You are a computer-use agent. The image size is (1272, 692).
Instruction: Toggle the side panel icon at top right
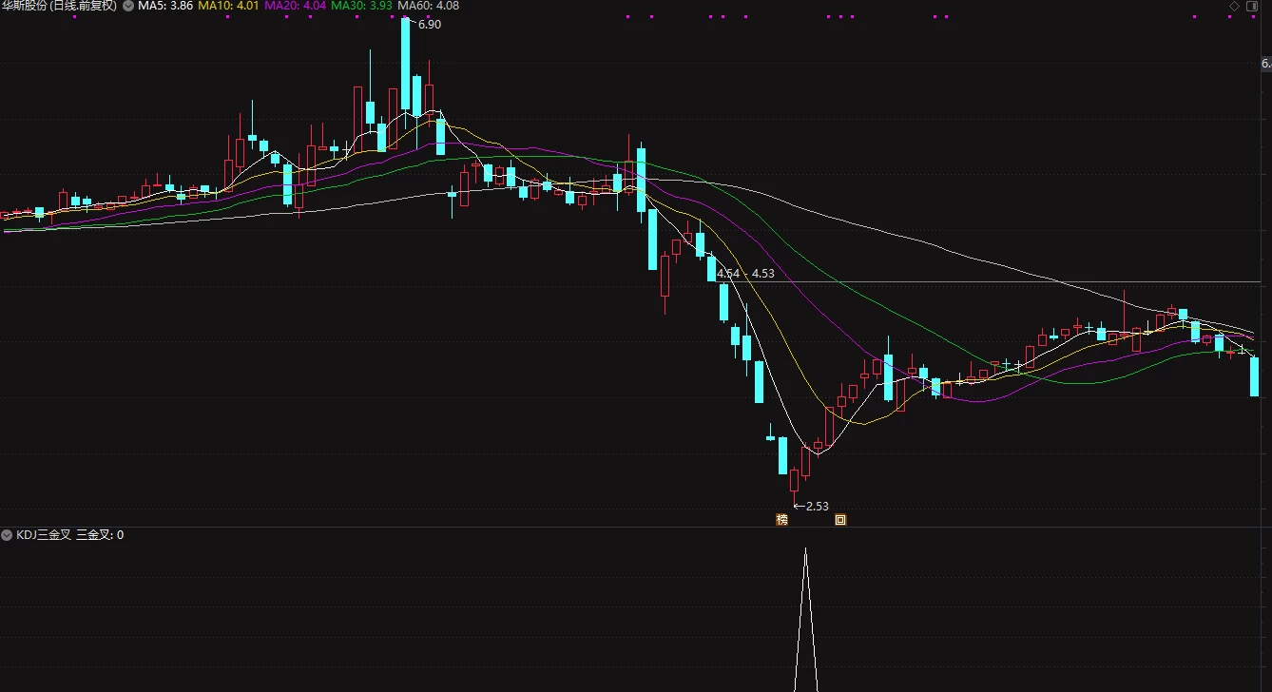click(x=1251, y=6)
